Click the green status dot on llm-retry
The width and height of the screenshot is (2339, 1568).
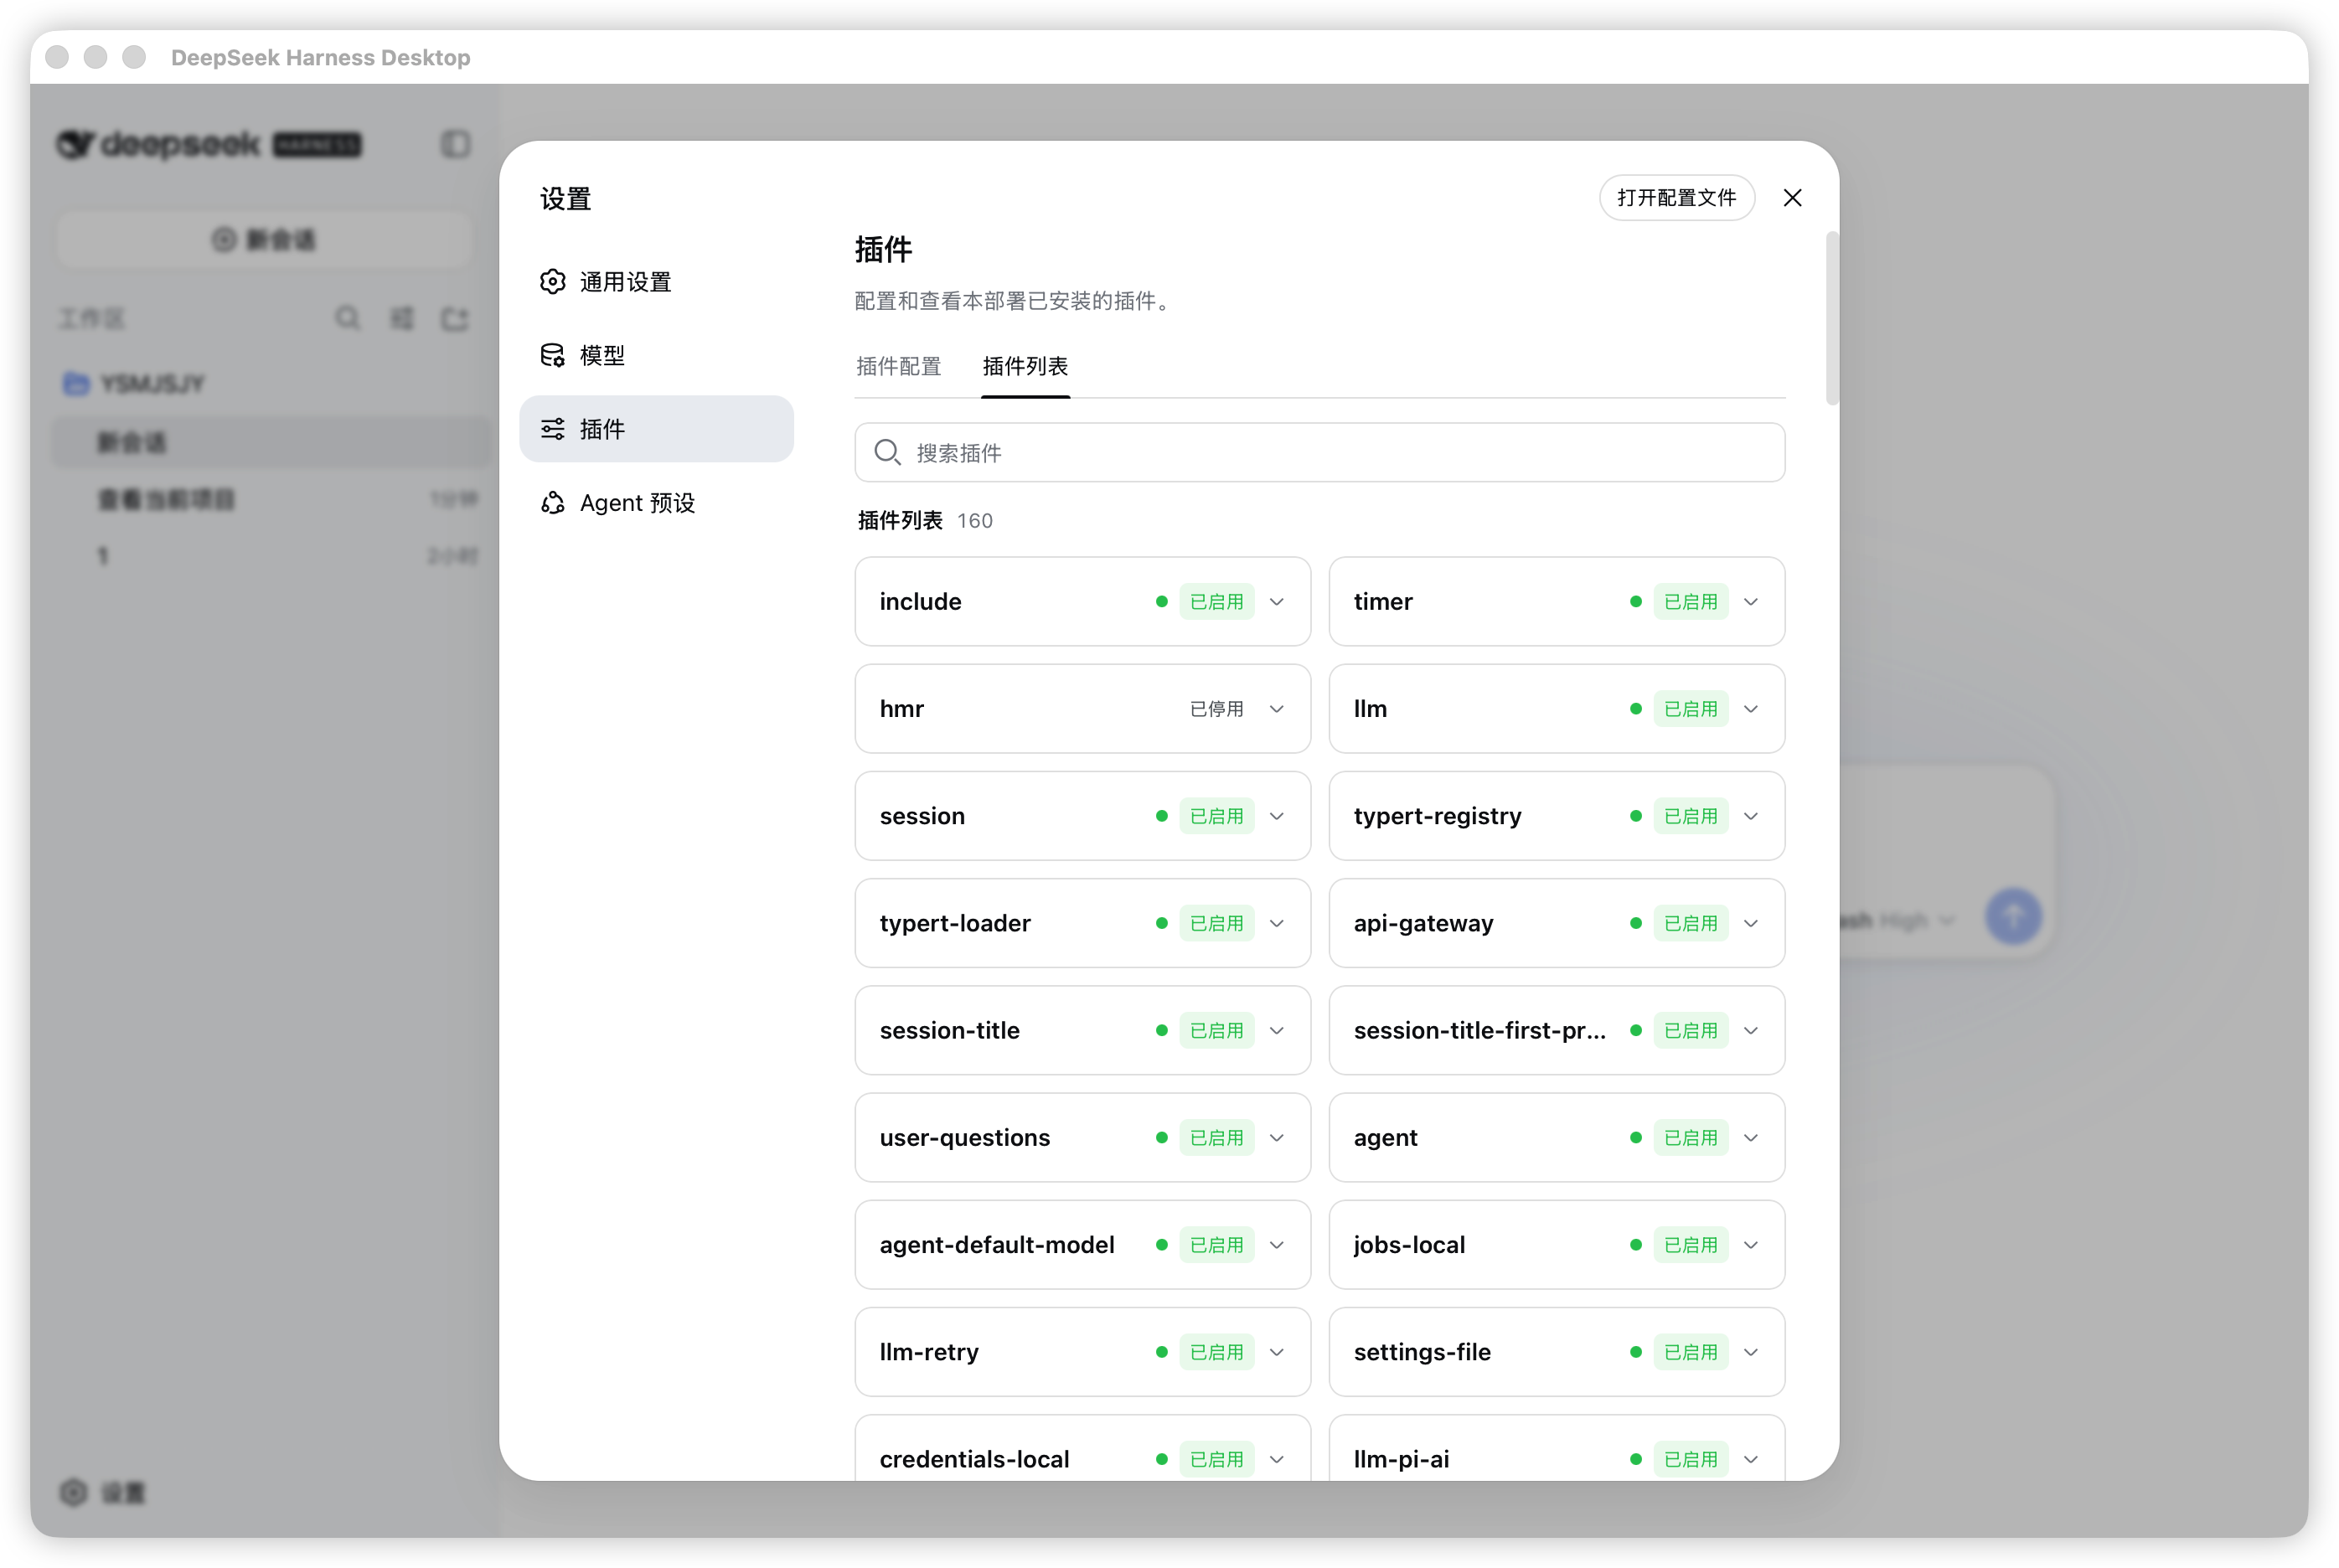coord(1161,1352)
